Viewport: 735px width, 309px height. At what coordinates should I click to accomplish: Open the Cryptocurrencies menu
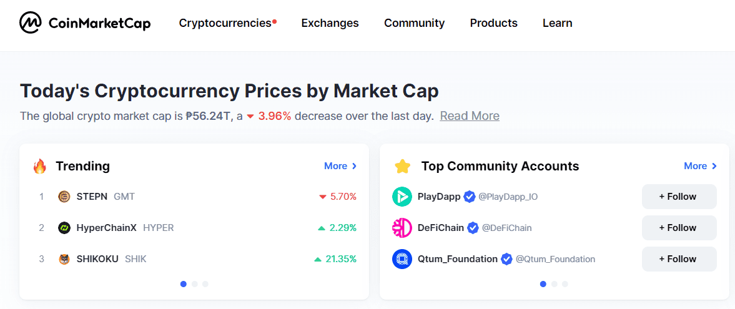tap(225, 23)
